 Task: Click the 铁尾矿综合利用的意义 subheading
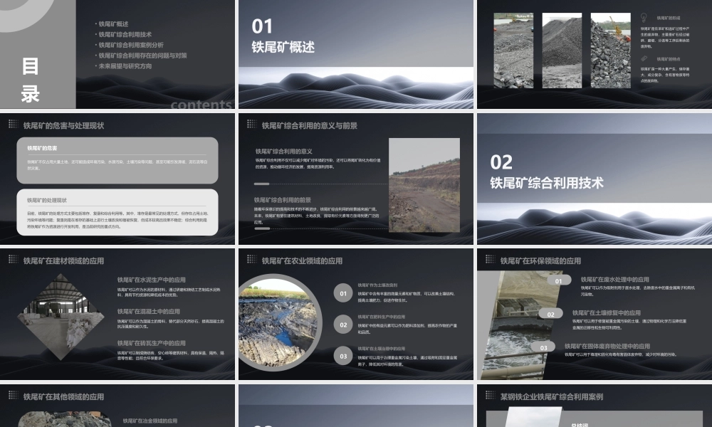pos(284,151)
